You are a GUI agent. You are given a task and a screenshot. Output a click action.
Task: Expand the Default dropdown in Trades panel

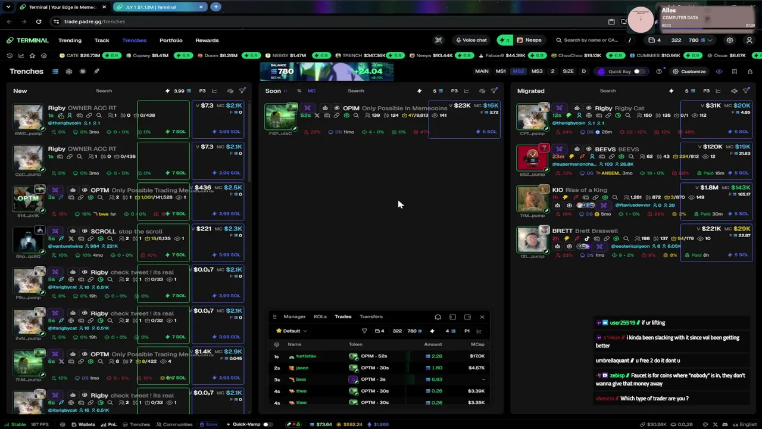coord(291,331)
